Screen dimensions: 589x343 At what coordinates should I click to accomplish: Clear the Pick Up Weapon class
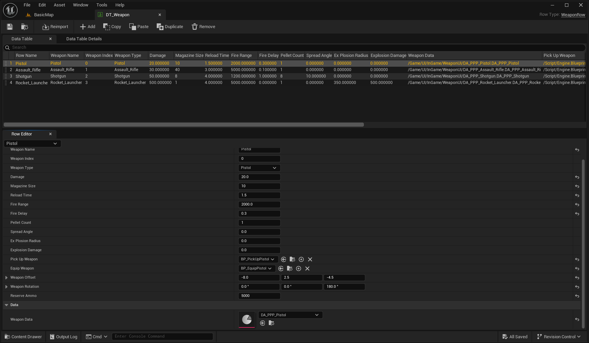tap(310, 259)
